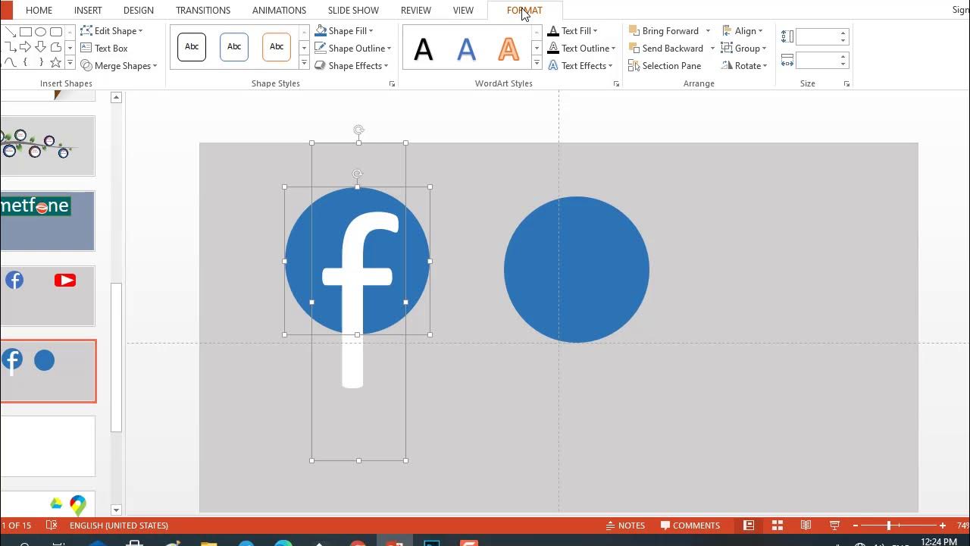Image resolution: width=970 pixels, height=546 pixels.
Task: Open the Rotate dropdown
Action: point(745,65)
